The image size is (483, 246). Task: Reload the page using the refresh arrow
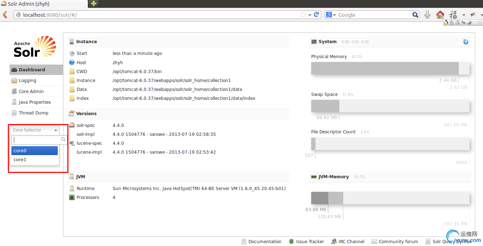click(x=316, y=15)
